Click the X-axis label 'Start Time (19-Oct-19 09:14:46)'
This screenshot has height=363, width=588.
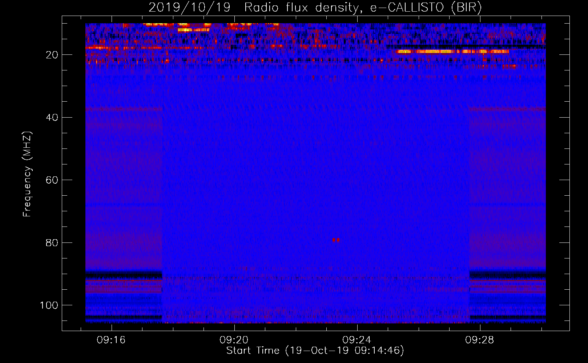coord(315,351)
